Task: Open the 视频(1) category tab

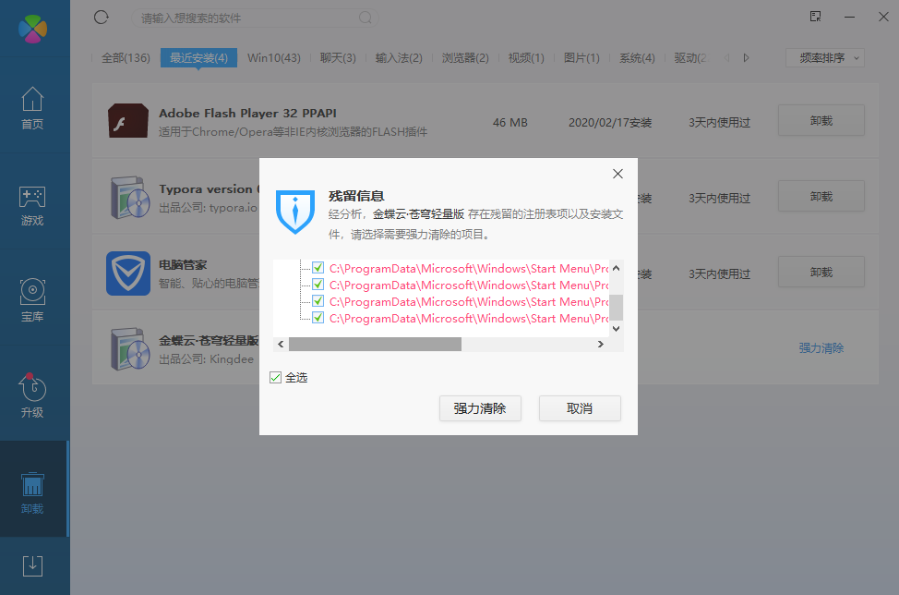Action: tap(526, 58)
